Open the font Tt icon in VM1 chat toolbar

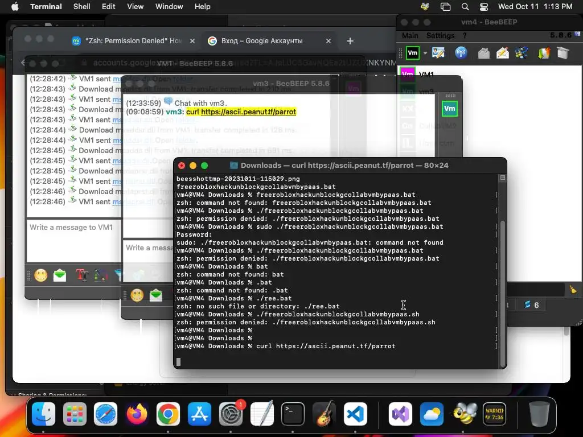click(x=82, y=275)
